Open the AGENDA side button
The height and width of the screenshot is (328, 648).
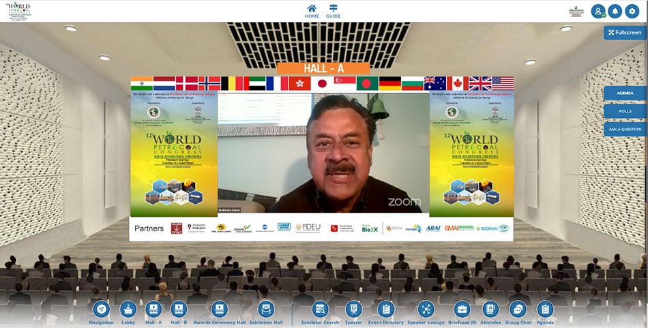click(x=625, y=93)
